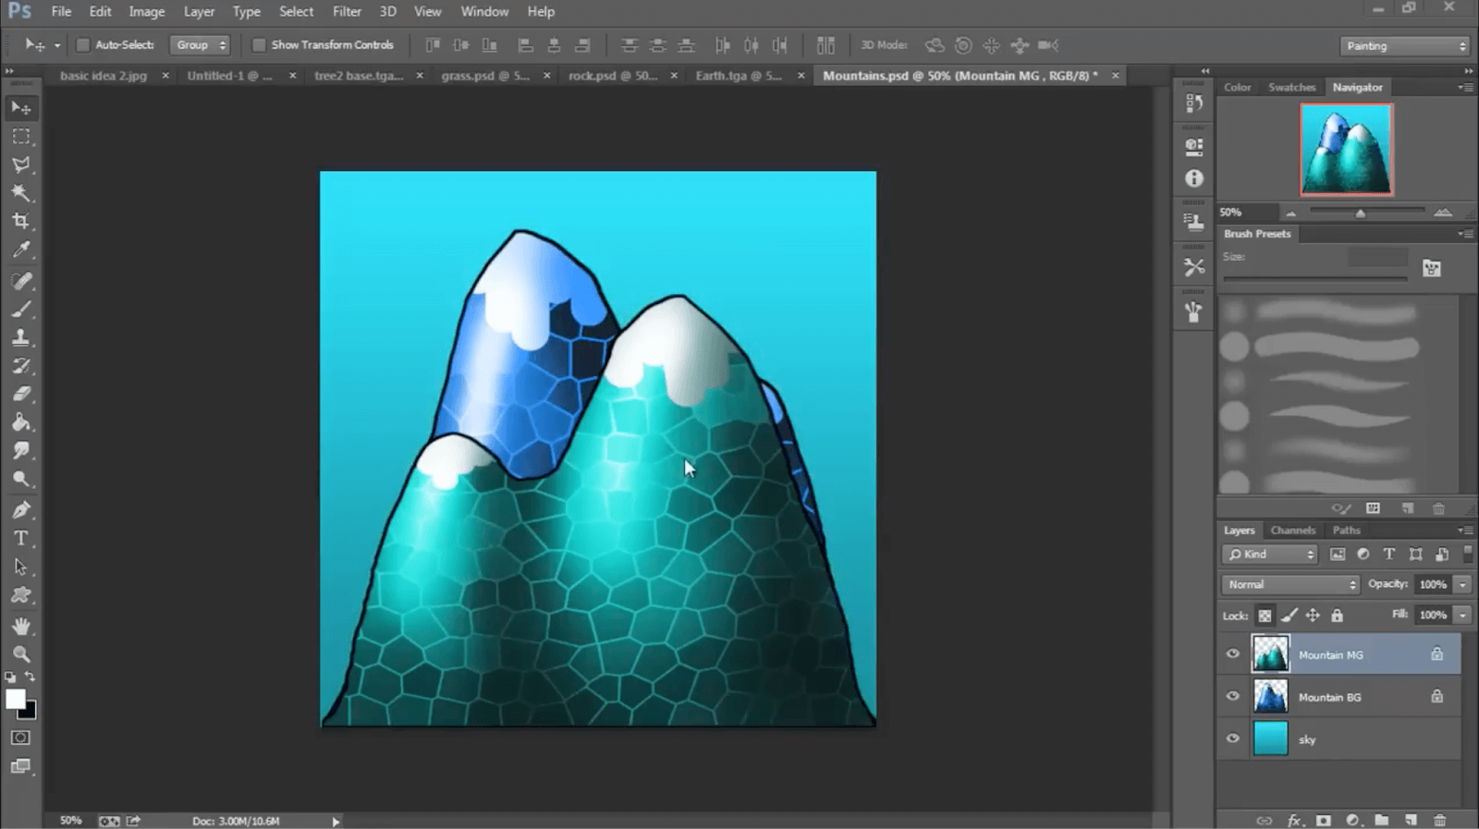Screen dimensions: 1479x829
Task: Pick the Magic Wand tool
Action: pos(20,192)
